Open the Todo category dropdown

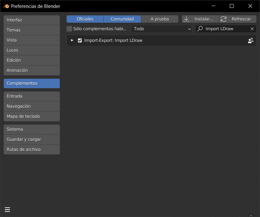coord(161,29)
